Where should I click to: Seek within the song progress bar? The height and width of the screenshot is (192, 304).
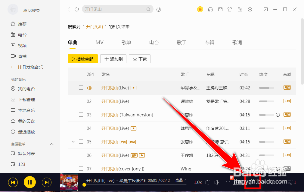click(x=135, y=185)
